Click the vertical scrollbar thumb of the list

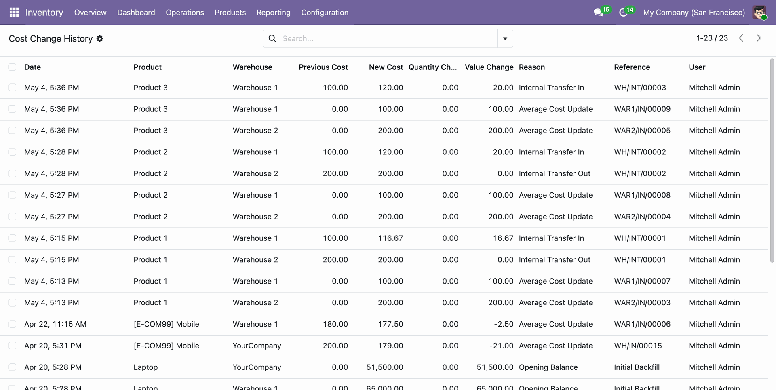coord(772,161)
